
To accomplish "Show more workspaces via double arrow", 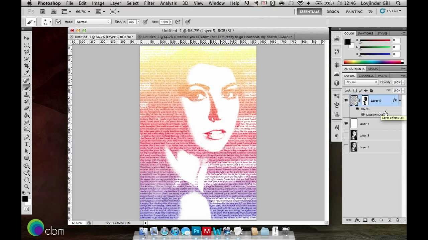I will tap(370, 12).
